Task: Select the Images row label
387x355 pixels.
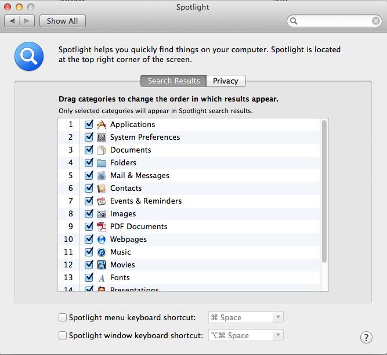Action: (123, 214)
